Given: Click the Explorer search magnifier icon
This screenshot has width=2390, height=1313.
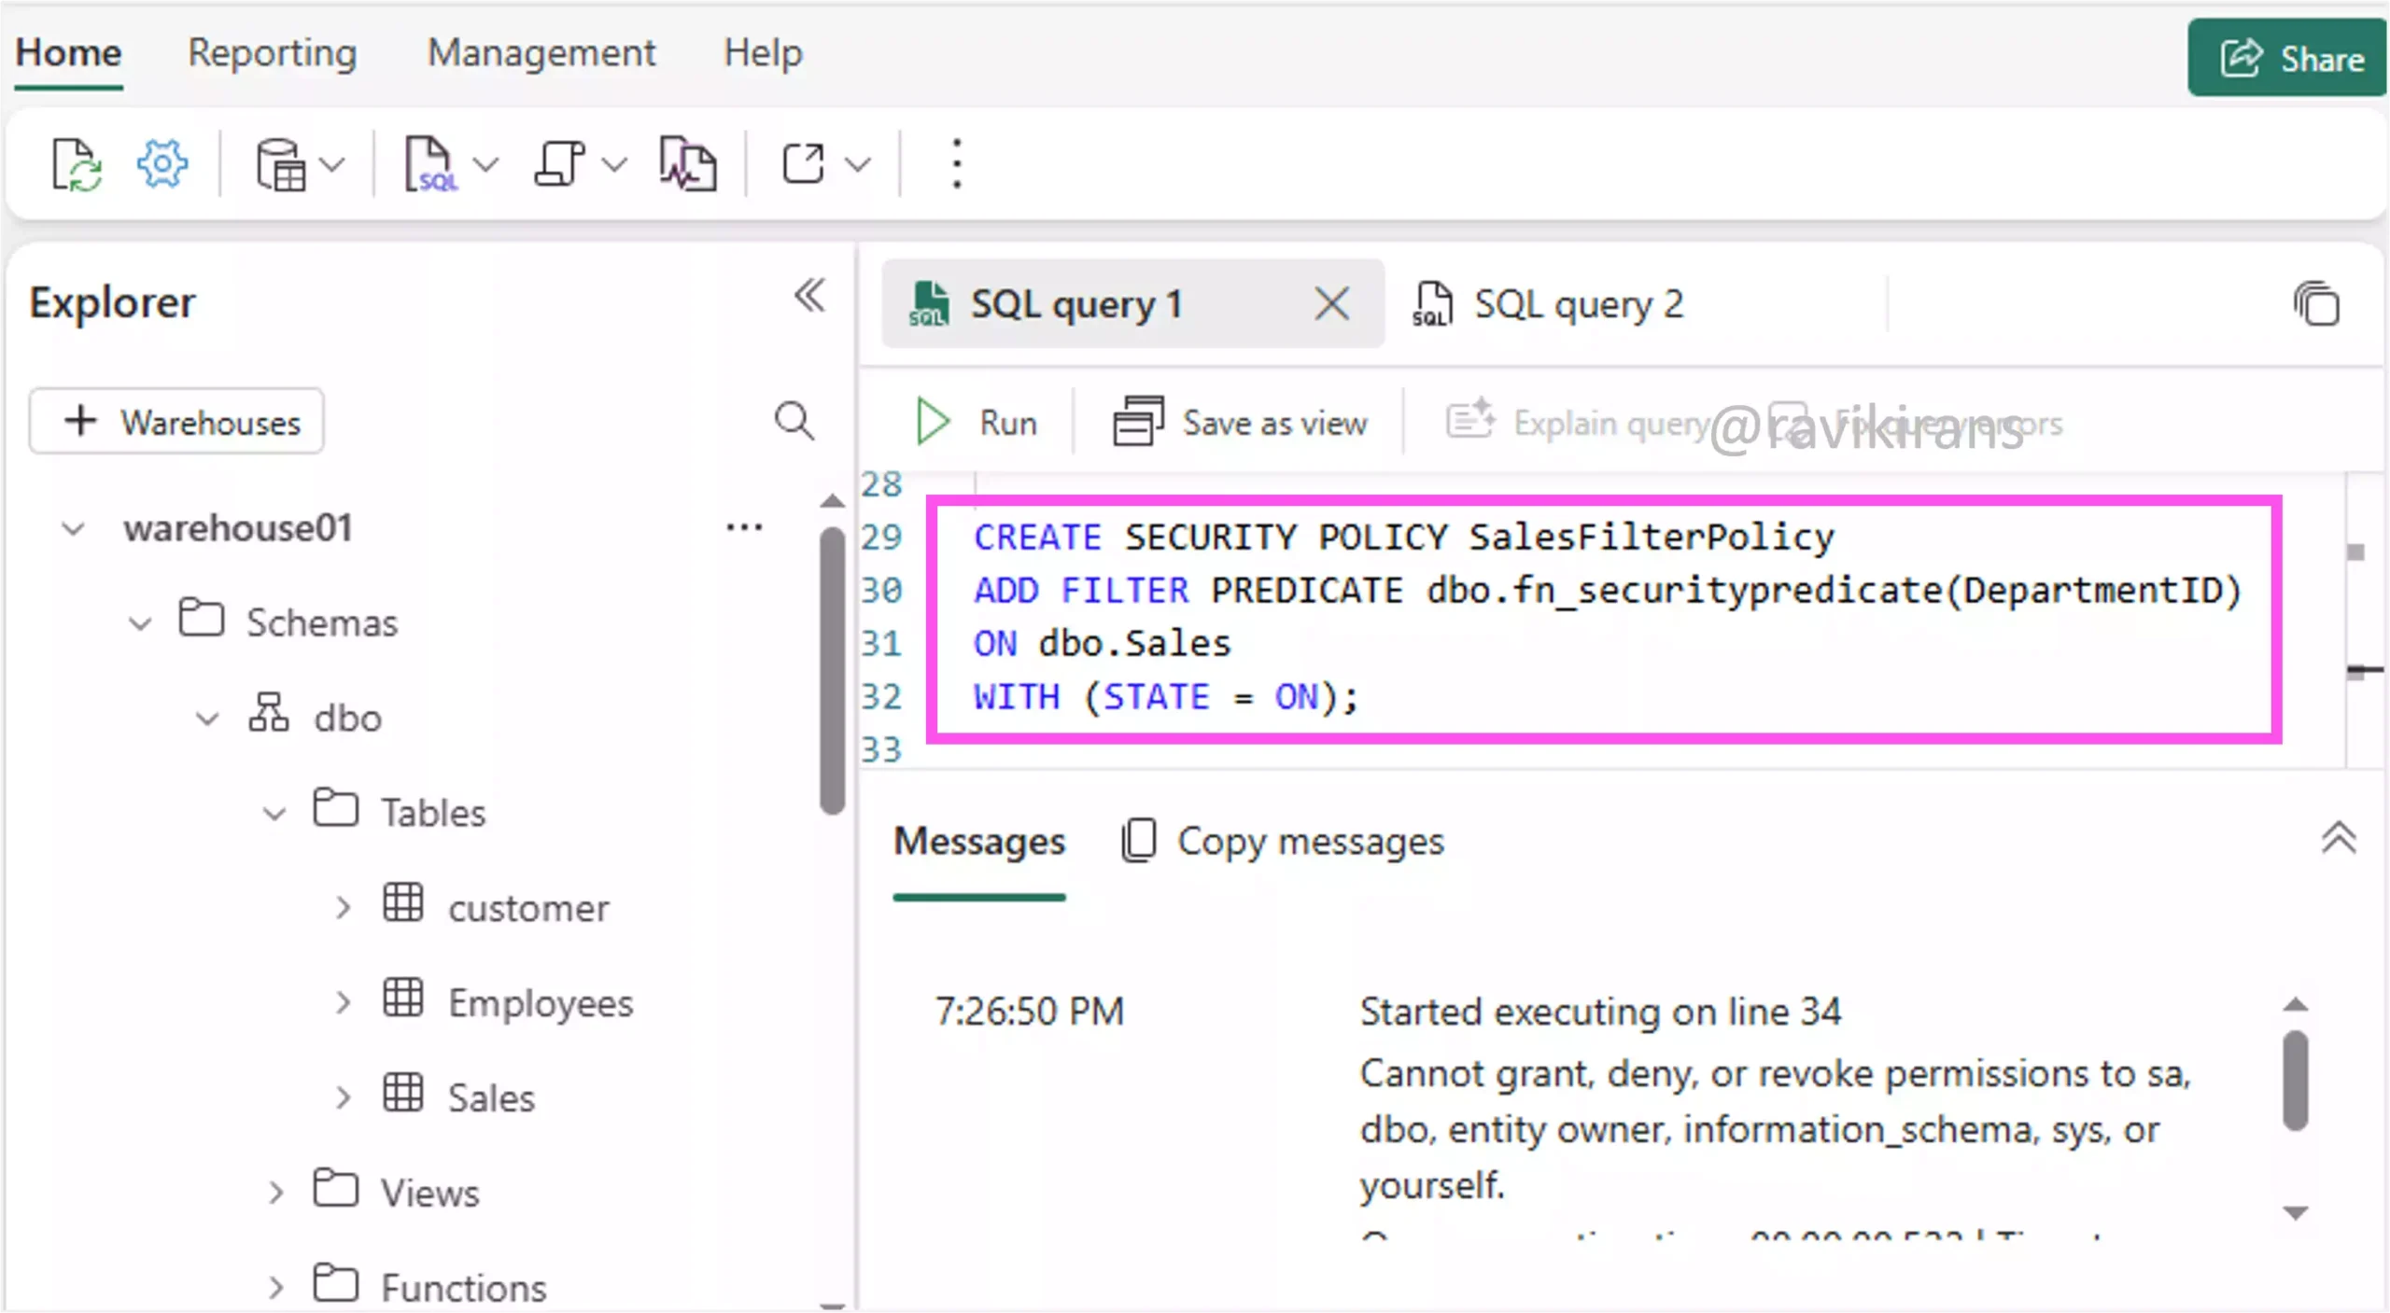Looking at the screenshot, I should click(x=794, y=422).
